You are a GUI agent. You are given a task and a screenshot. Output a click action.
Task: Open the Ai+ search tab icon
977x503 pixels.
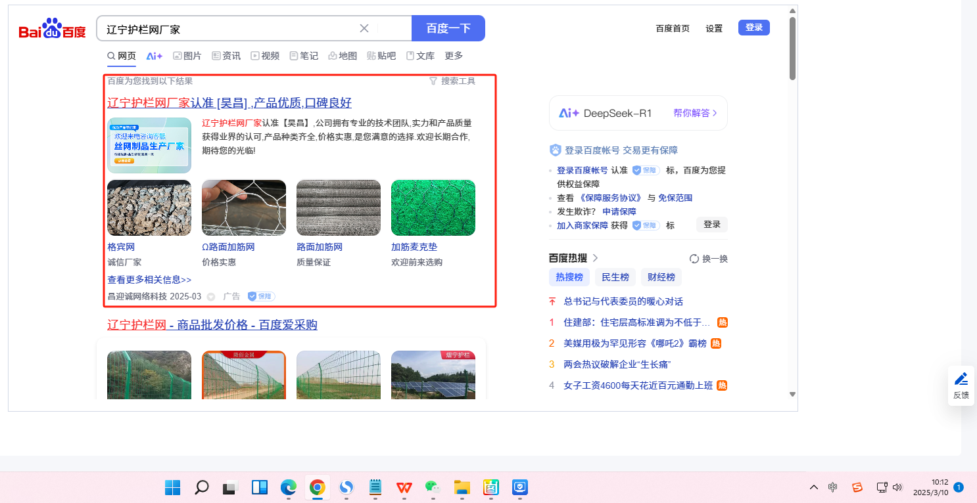tap(154, 56)
